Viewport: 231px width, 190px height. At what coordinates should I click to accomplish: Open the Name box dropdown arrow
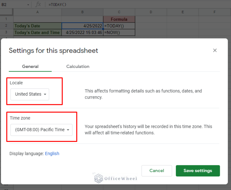28,5
